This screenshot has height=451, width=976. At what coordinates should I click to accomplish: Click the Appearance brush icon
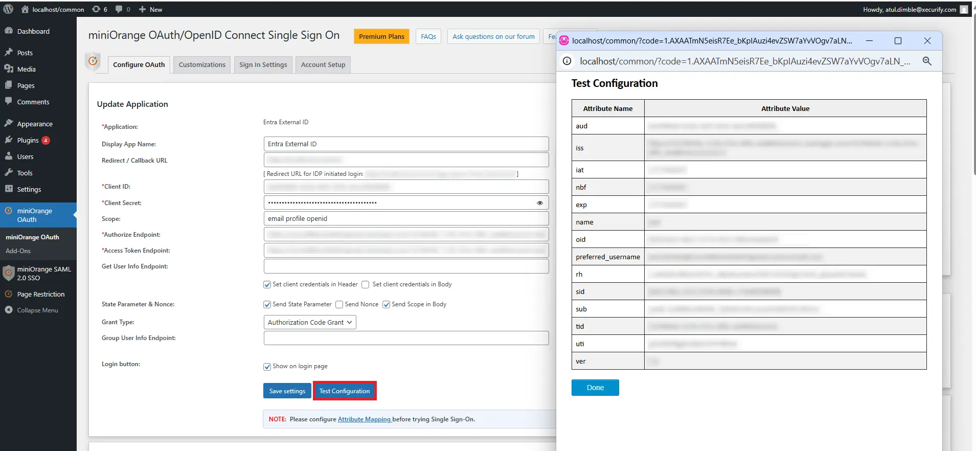[9, 123]
